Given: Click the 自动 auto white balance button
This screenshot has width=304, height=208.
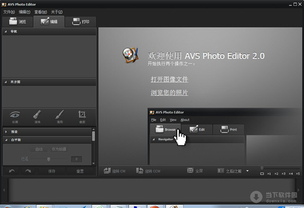Looking at the screenshot, I should pos(39,149).
